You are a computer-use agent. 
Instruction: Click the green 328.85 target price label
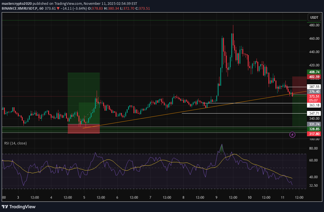click(x=314, y=129)
